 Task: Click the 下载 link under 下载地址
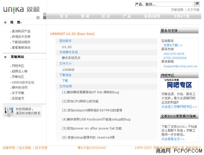tap(65, 81)
